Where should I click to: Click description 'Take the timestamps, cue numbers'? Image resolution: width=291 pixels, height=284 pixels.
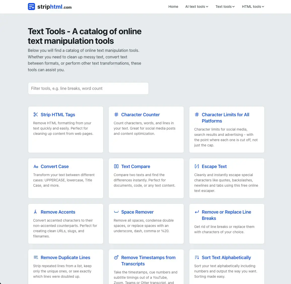(145, 277)
